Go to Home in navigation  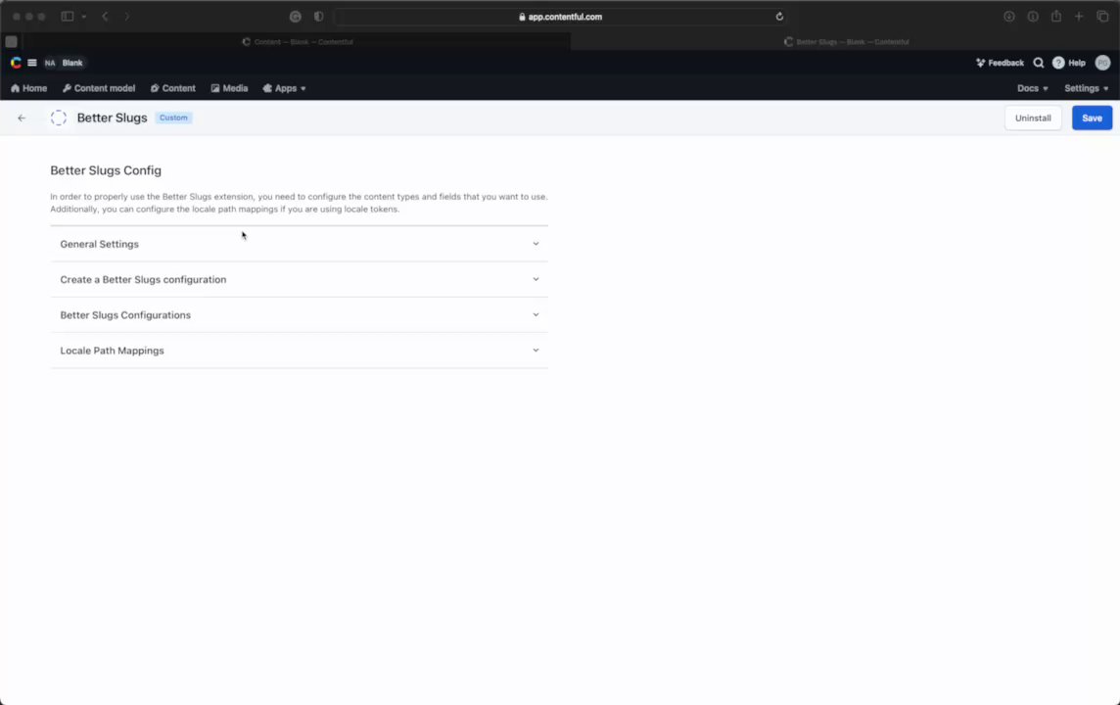pos(28,88)
